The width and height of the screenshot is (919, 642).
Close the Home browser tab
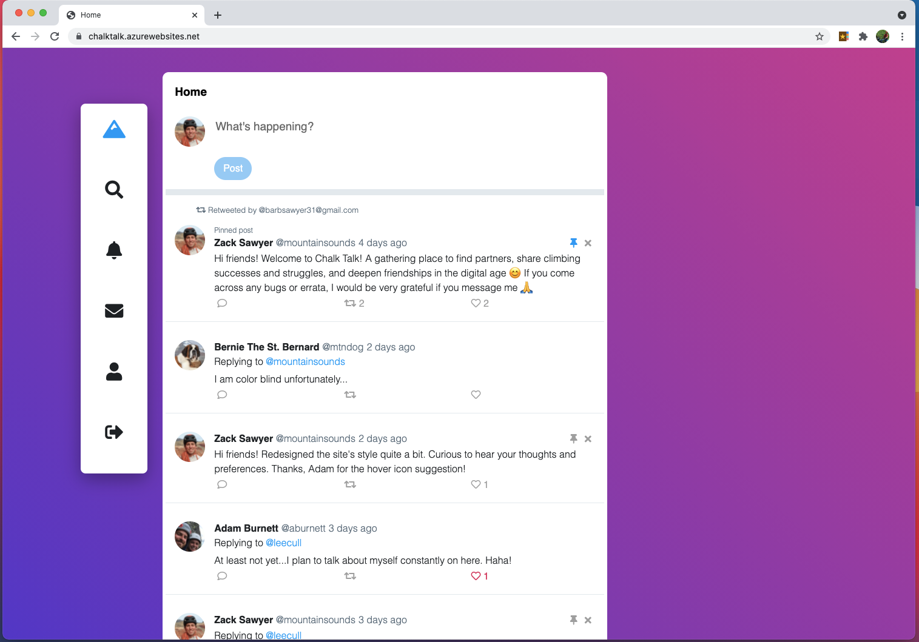pos(195,15)
